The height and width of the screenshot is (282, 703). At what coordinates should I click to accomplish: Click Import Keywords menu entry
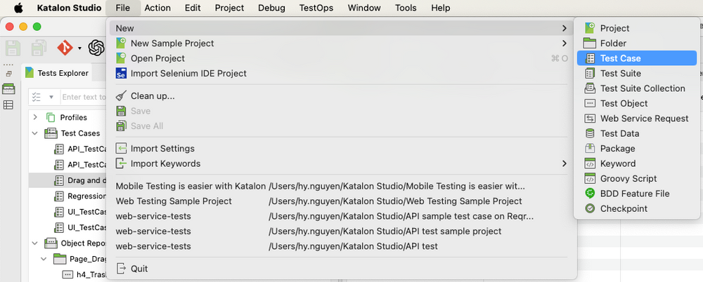341,163
